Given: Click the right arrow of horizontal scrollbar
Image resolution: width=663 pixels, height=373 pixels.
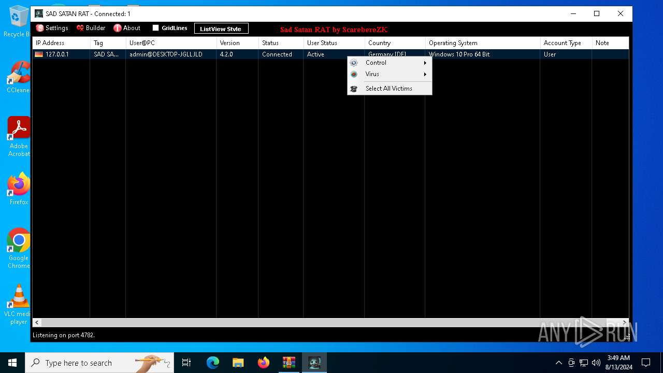Looking at the screenshot, I should pos(624,322).
